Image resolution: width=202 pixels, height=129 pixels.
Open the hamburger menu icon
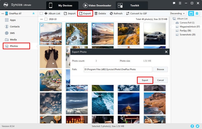click(180, 3)
